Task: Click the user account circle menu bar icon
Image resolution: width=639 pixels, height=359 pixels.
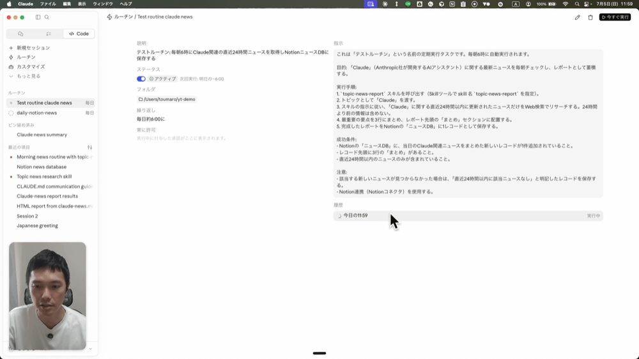Action: [528, 4]
